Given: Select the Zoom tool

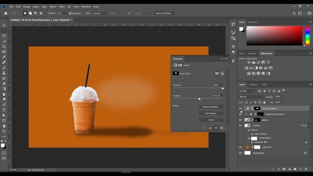Looking at the screenshot, I should click(x=4, y=131).
